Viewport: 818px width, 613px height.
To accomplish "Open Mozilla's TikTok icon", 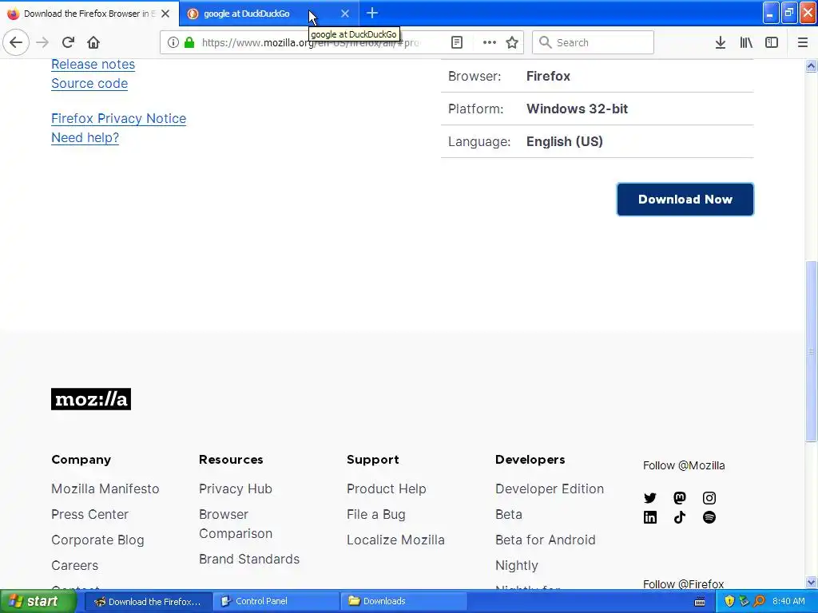I will coord(679,517).
